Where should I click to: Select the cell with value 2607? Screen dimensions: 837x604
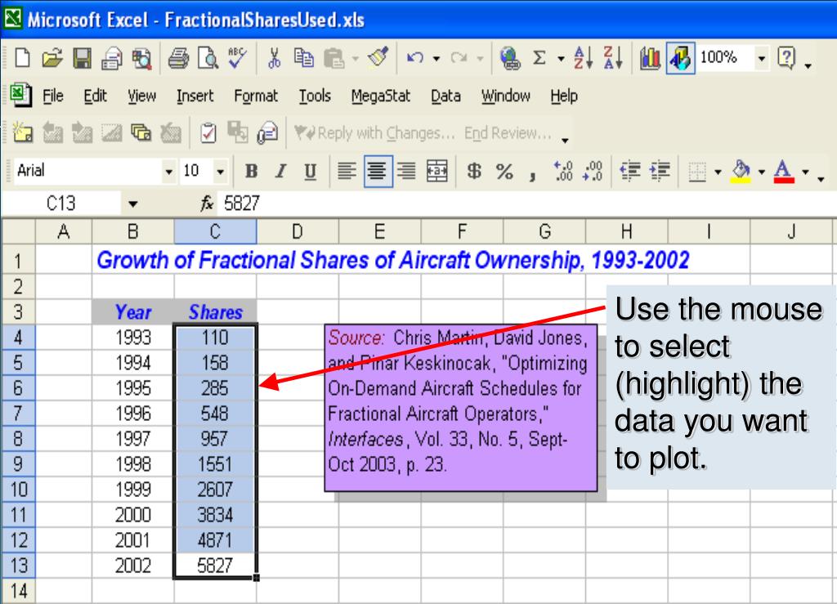[x=215, y=490]
